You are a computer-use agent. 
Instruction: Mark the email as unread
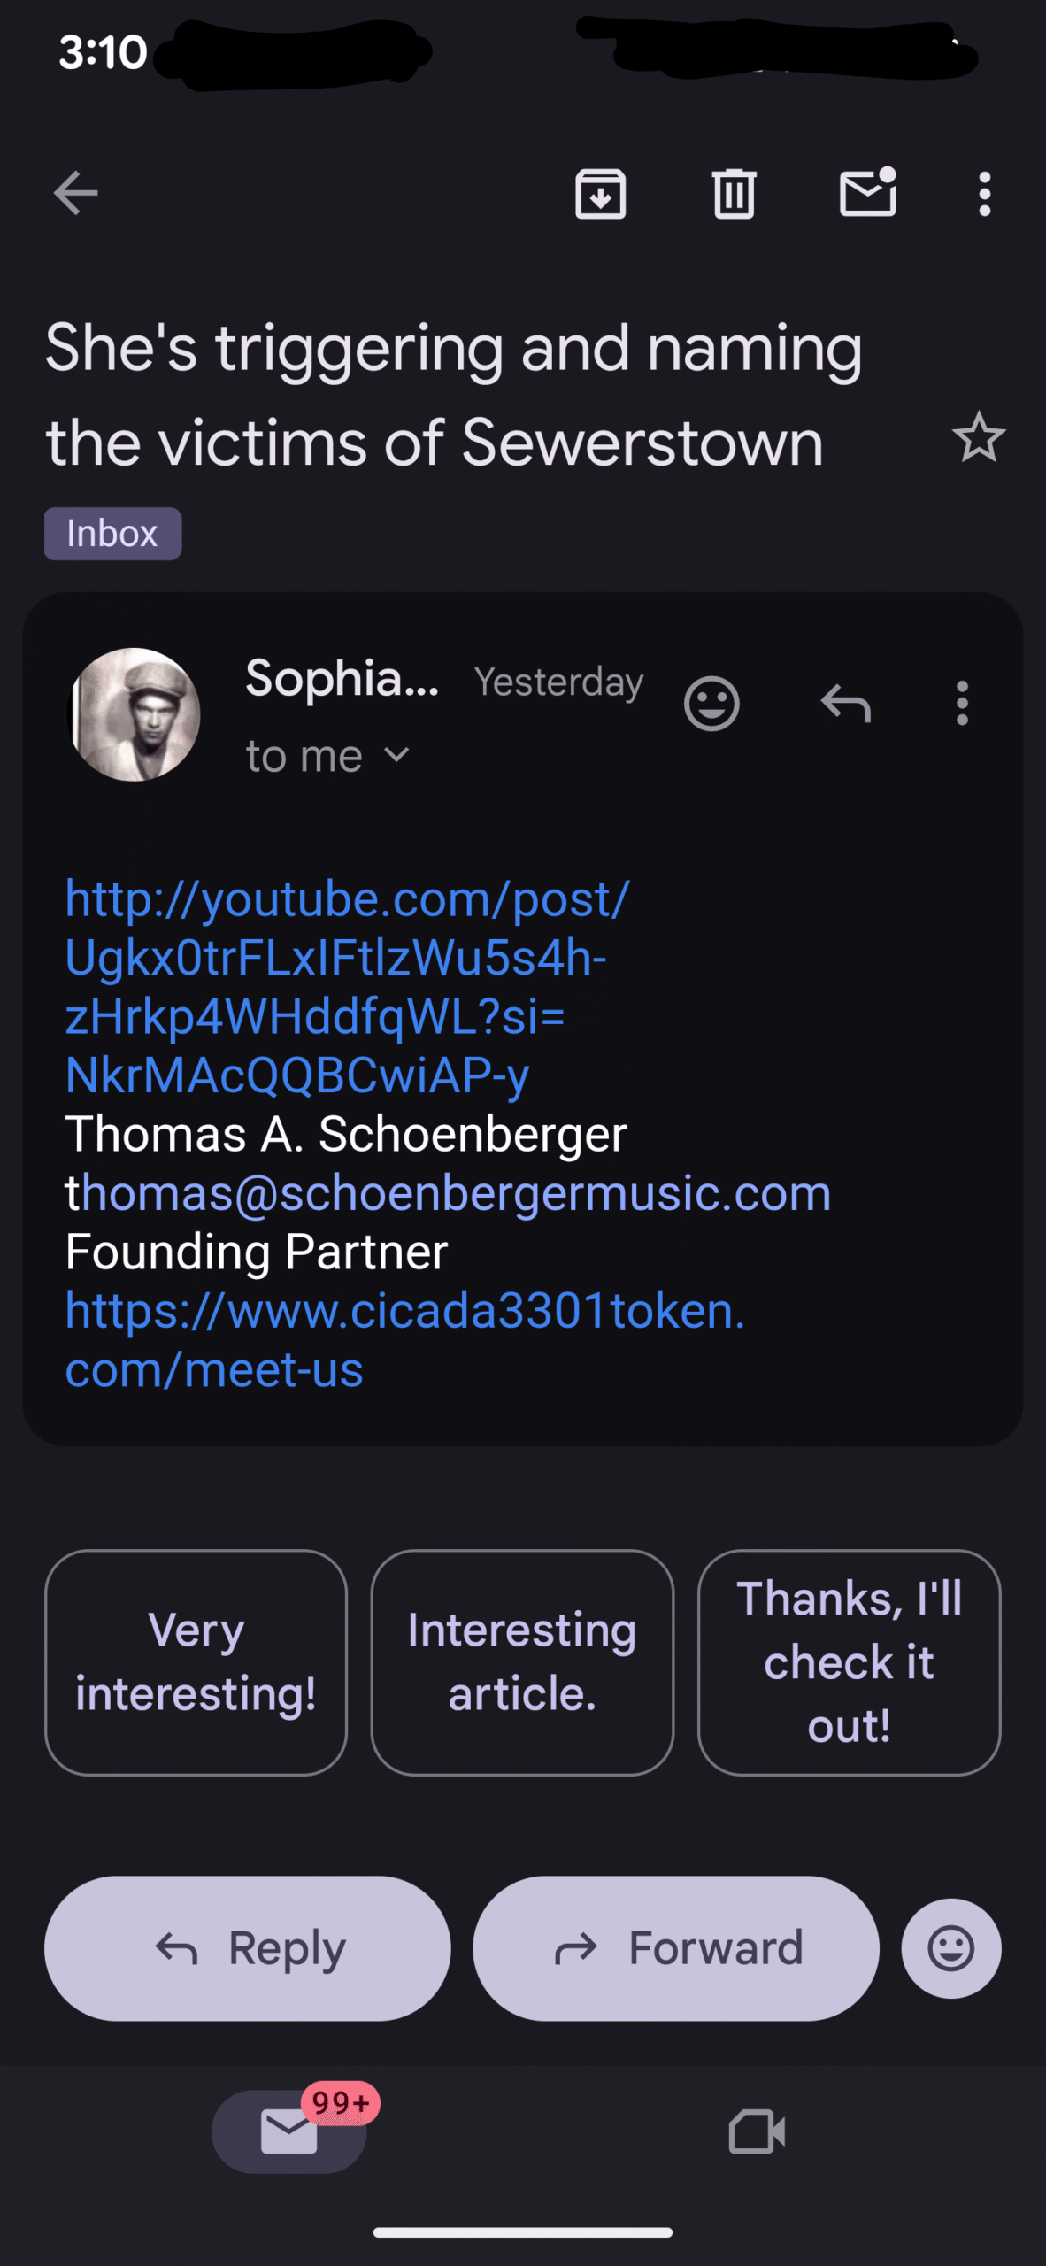point(867,193)
